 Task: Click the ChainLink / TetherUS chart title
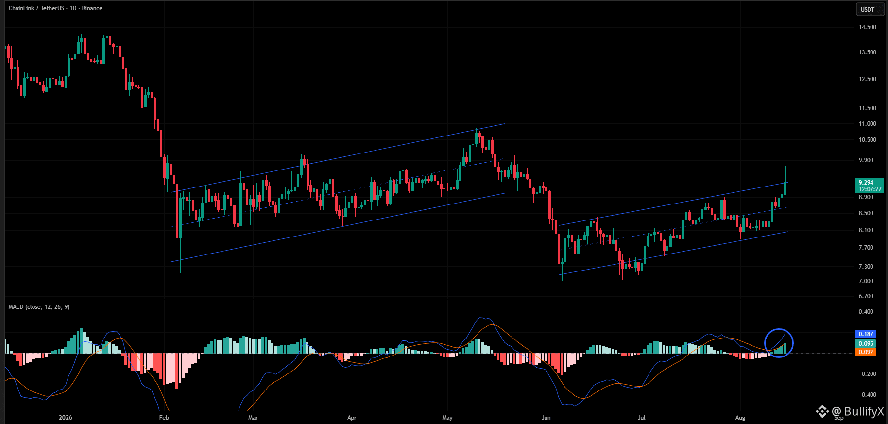coord(55,8)
